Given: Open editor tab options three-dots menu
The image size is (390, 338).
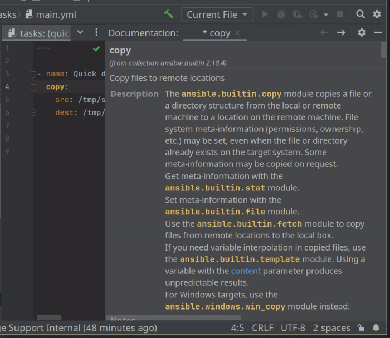Looking at the screenshot, I should (96, 32).
